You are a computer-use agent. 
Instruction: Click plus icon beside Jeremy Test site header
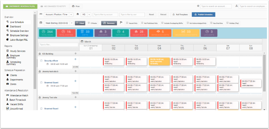tap(76, 97)
